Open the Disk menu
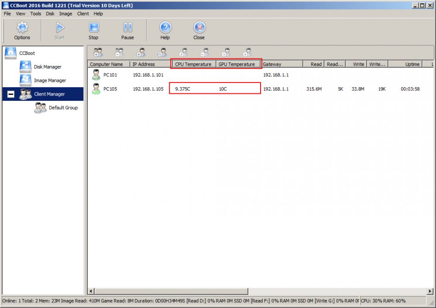436x308 pixels. click(50, 14)
